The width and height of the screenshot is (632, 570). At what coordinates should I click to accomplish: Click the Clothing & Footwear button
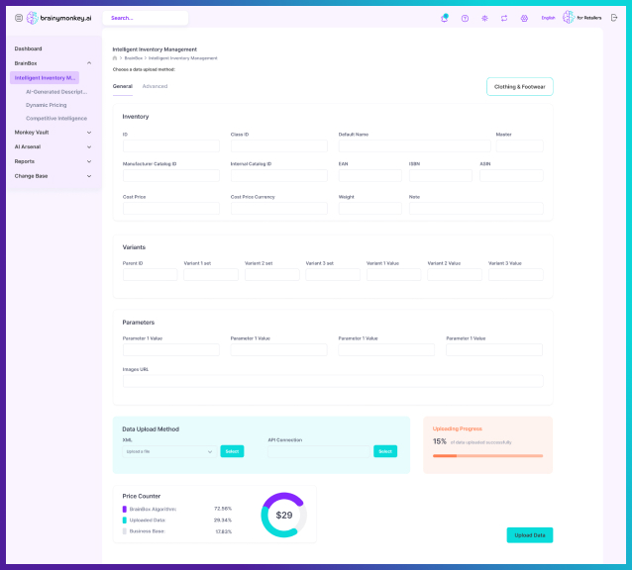point(520,86)
